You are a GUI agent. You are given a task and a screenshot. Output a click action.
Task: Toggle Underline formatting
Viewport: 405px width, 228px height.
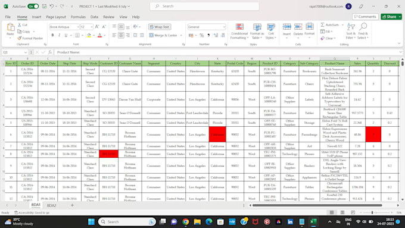pos(66,35)
